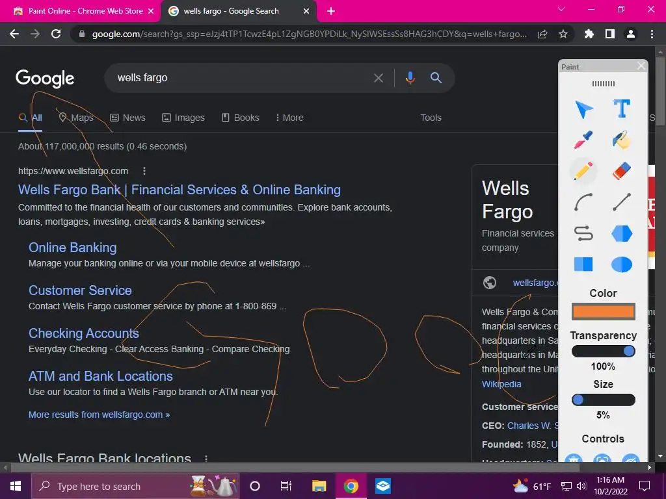Click the wells fargo search input field
Screen dimensions: 666x499
(242, 78)
